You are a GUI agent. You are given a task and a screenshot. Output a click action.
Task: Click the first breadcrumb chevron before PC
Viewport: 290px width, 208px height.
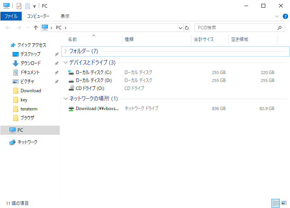tap(52, 28)
